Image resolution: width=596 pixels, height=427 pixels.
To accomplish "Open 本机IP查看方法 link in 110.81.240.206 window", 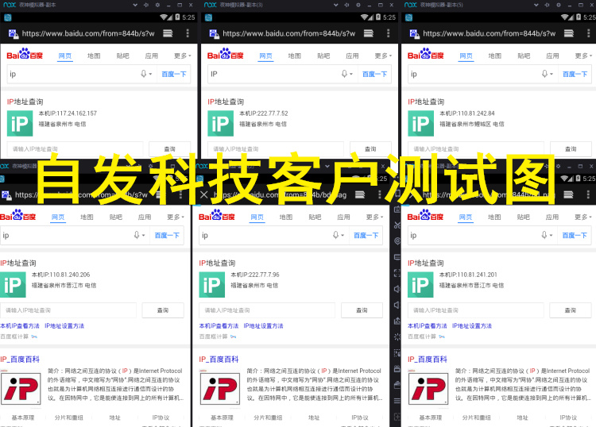I will click(20, 325).
